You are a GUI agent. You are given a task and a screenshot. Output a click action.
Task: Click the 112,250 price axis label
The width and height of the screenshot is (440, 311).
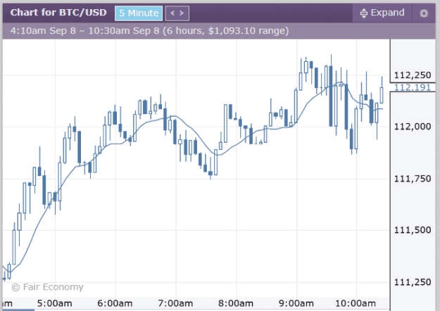(x=413, y=75)
